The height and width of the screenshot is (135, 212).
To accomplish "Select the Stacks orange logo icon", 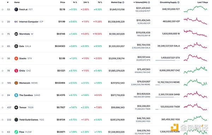I will click(16, 59).
